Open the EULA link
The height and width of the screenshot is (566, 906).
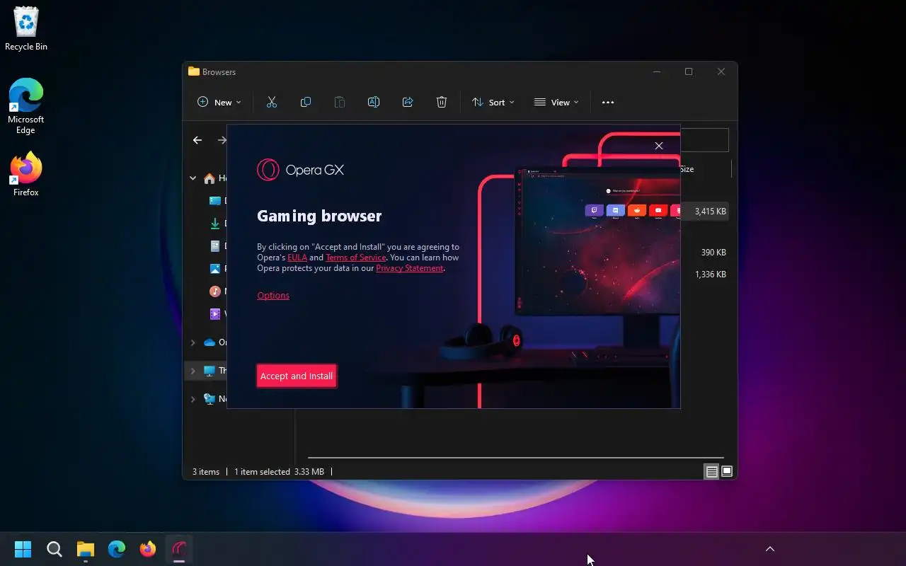pos(297,258)
